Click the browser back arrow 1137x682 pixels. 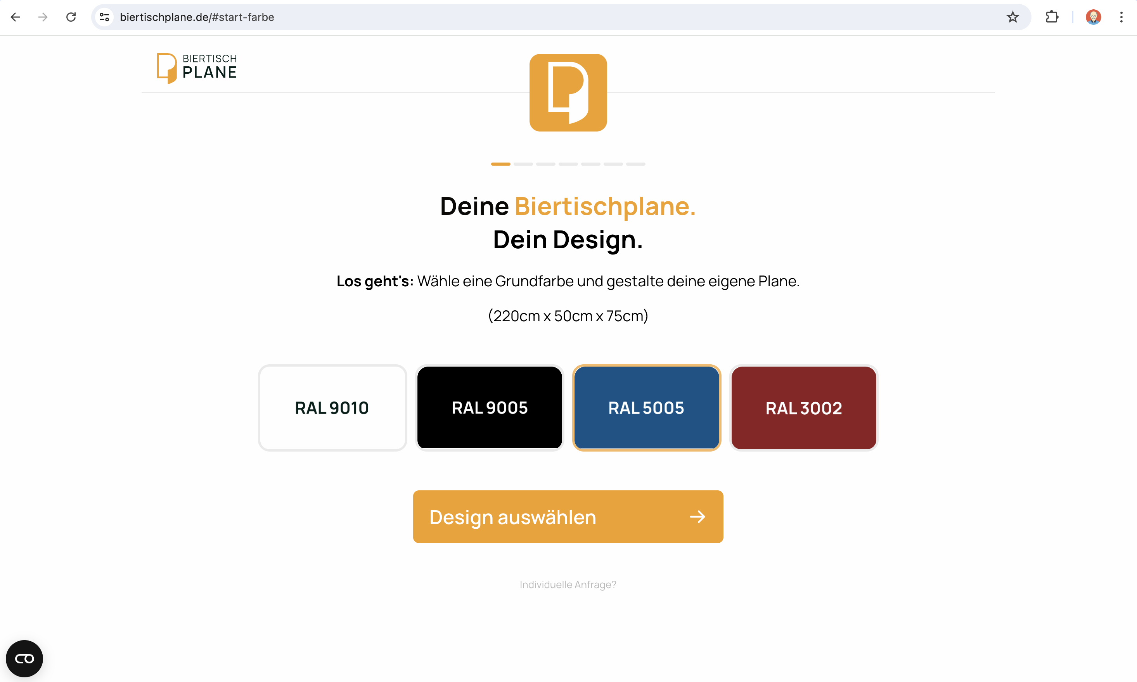pos(15,17)
